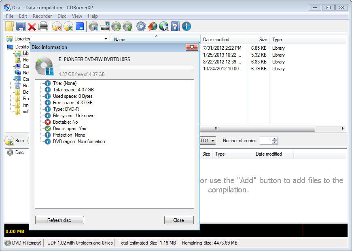The image size is (352, 251).
Task: Click the DVD-R (Empty) status bar icon
Action: pyautogui.click(x=8, y=243)
